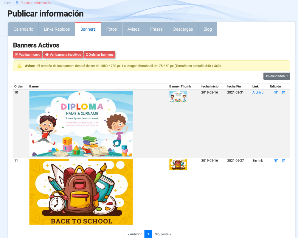Image resolution: width=298 pixels, height=238 pixels.
Task: Click the Ordenar banners button
Action: tap(100, 55)
